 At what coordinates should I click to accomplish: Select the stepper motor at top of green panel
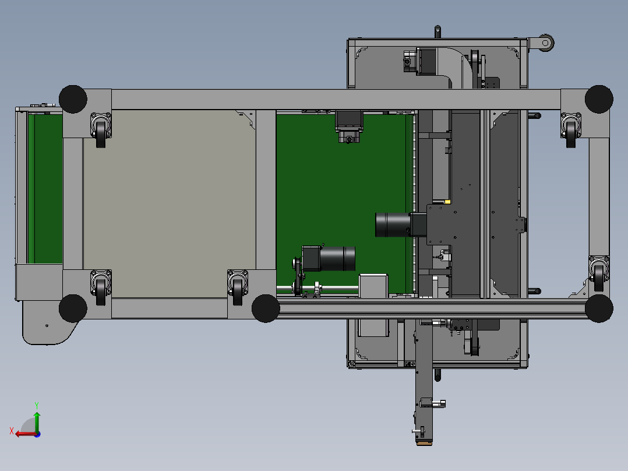point(349,126)
